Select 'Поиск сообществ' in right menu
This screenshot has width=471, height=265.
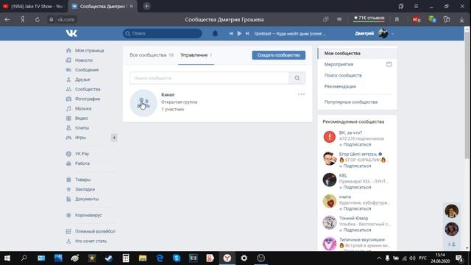click(x=343, y=75)
